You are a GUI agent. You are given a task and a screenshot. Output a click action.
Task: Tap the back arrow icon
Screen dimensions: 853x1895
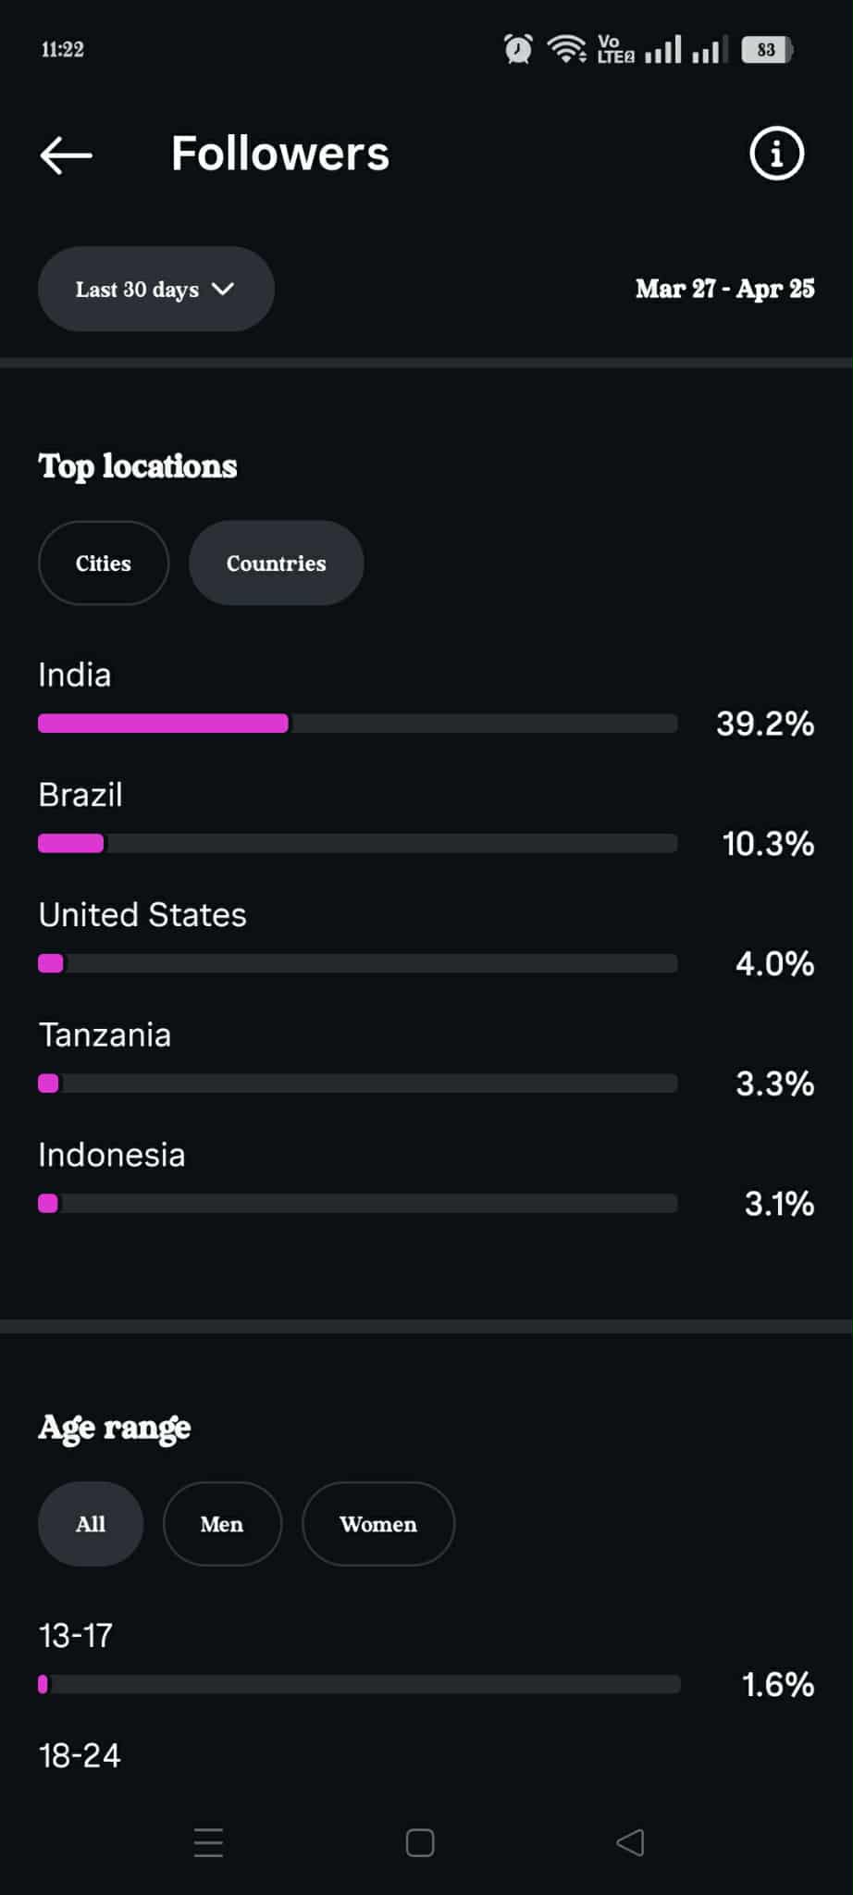click(67, 155)
